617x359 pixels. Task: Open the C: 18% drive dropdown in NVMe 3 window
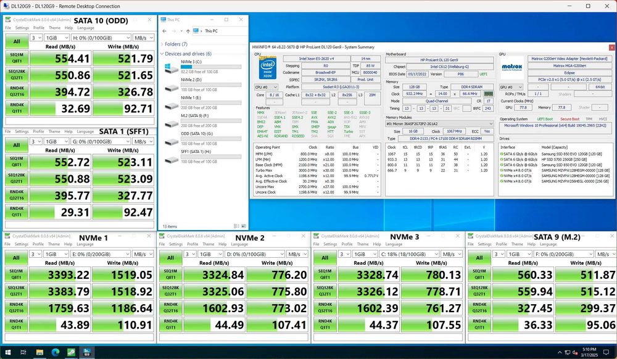point(409,254)
